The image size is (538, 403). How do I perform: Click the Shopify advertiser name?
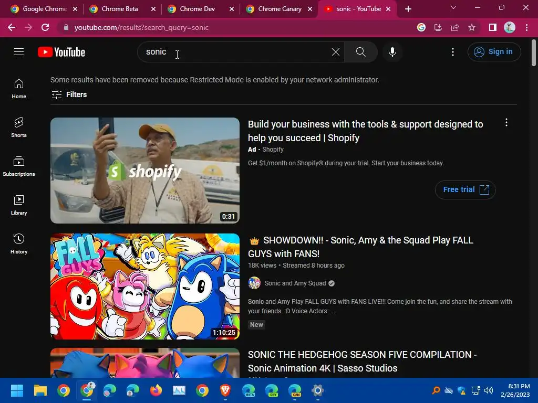[x=273, y=150]
